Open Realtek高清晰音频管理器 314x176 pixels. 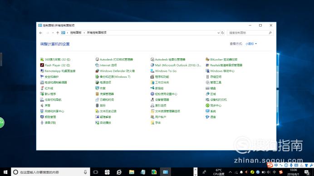pos(224,65)
